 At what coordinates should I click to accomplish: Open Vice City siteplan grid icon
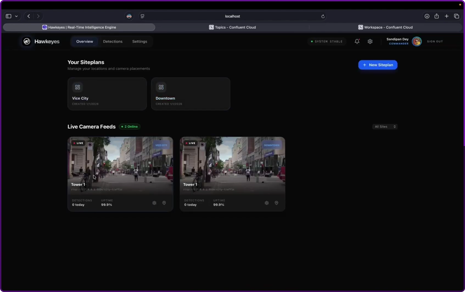[x=78, y=87]
